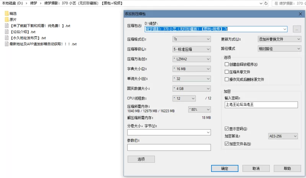
Task: Browse for archive path with the ... button
Action: (x=297, y=29)
